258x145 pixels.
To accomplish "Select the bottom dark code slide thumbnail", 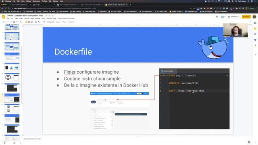I will click(x=12, y=129).
